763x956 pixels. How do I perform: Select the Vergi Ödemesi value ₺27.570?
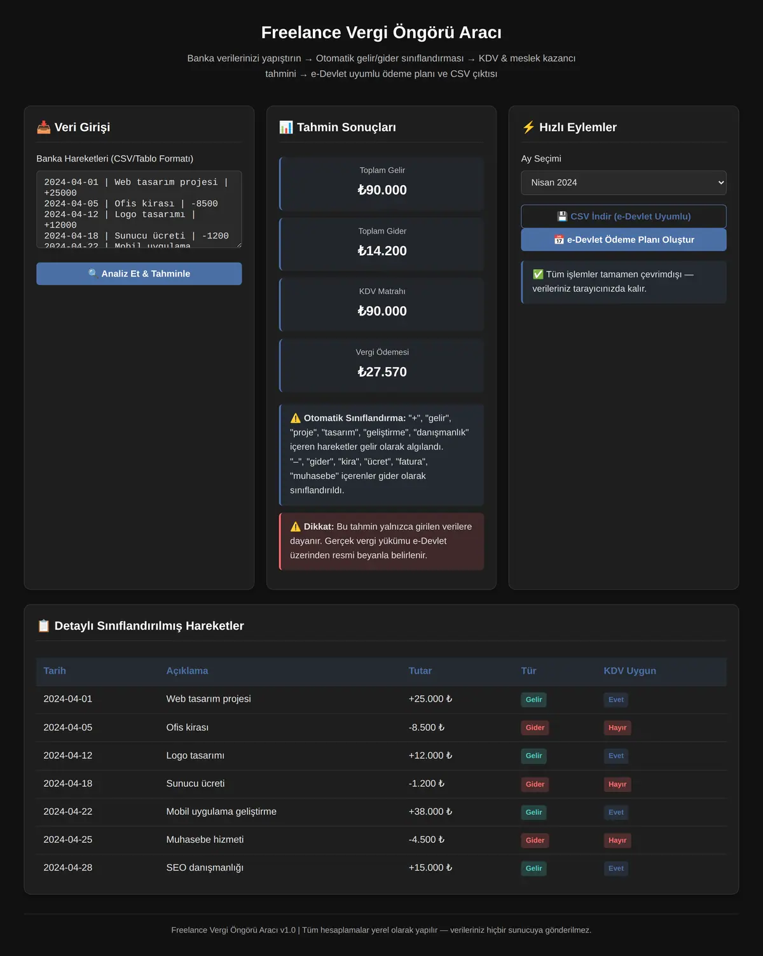click(382, 371)
